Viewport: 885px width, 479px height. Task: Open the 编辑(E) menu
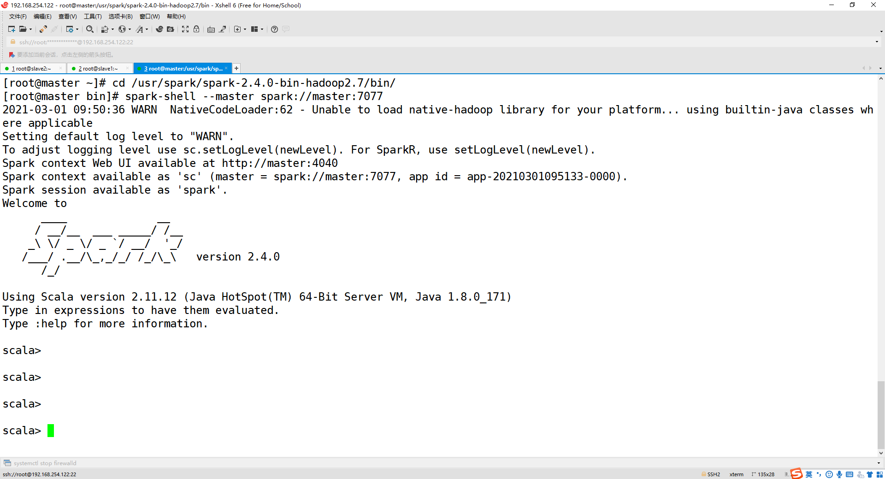coord(42,17)
